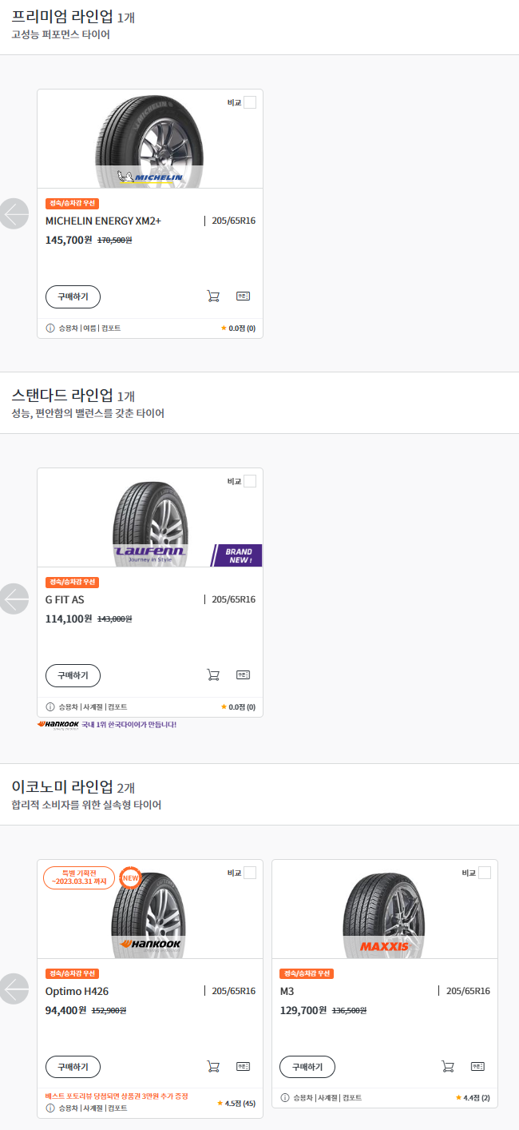The width and height of the screenshot is (519, 1130).
Task: Click the star rating on G FIT AS
Action: point(238,706)
